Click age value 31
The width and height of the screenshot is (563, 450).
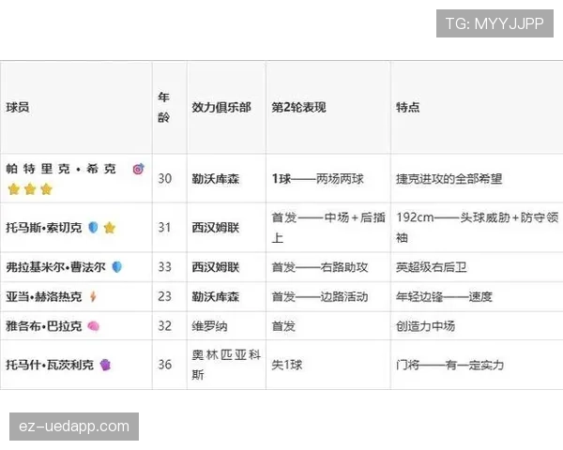point(165,228)
